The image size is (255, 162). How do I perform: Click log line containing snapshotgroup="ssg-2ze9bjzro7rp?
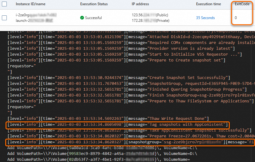131,142
